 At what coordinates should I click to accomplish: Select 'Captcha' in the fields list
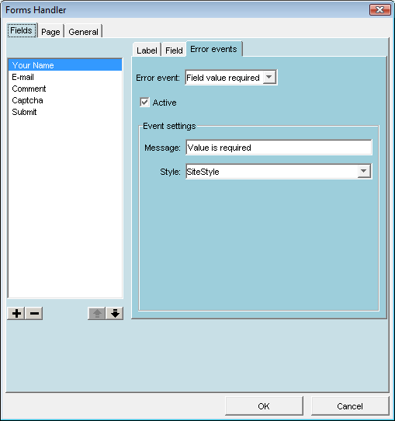[65, 100]
